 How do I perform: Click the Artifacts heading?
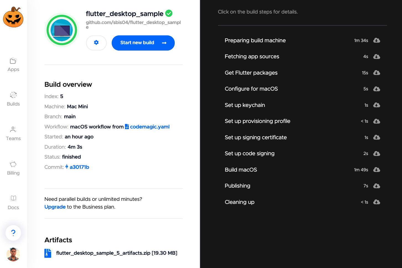coord(58,240)
